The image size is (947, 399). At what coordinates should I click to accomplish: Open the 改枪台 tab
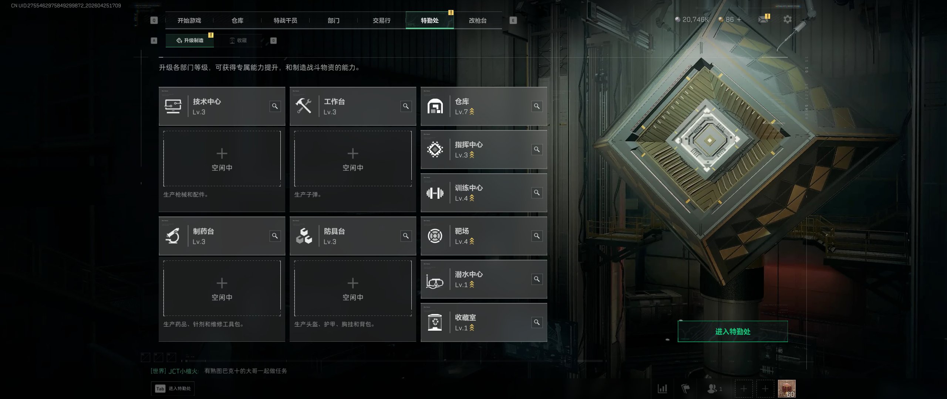478,20
